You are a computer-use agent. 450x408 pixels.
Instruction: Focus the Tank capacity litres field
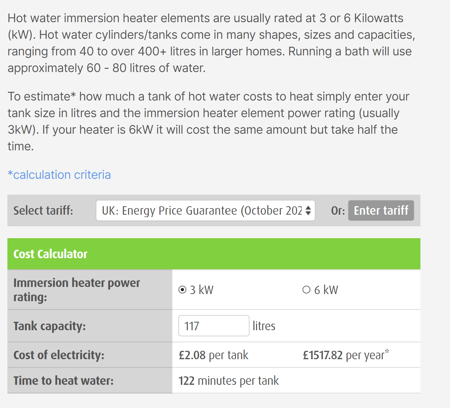[214, 326]
